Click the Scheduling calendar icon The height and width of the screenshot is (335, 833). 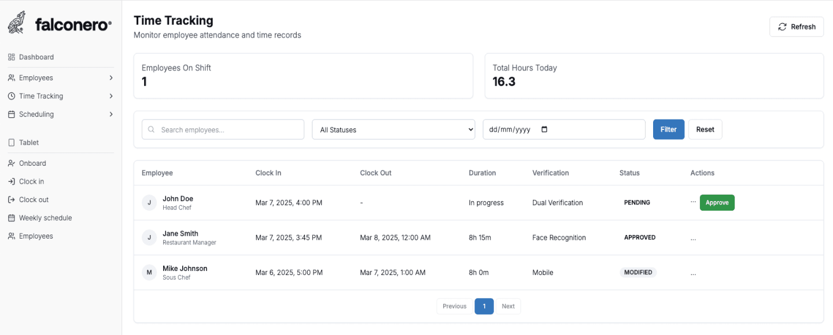coord(12,114)
